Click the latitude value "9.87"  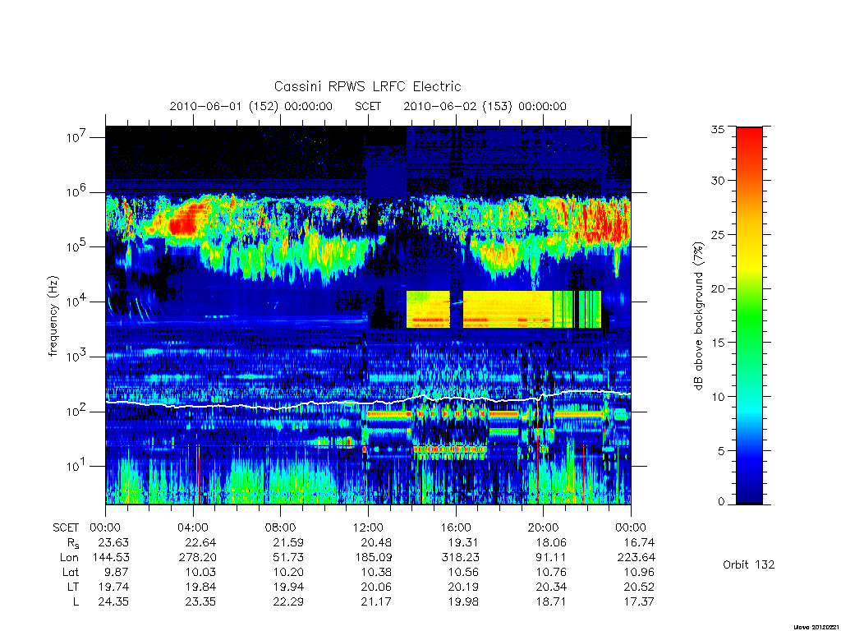[117, 572]
